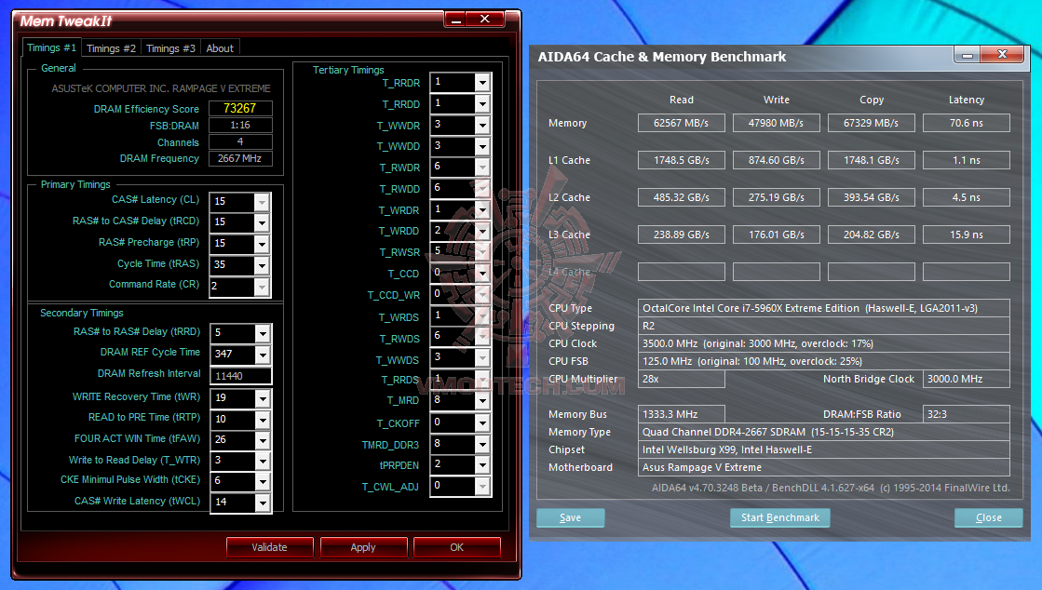Viewport: 1042px width, 590px height.
Task: Click the DRAM Refresh Interval field
Action: click(x=240, y=376)
